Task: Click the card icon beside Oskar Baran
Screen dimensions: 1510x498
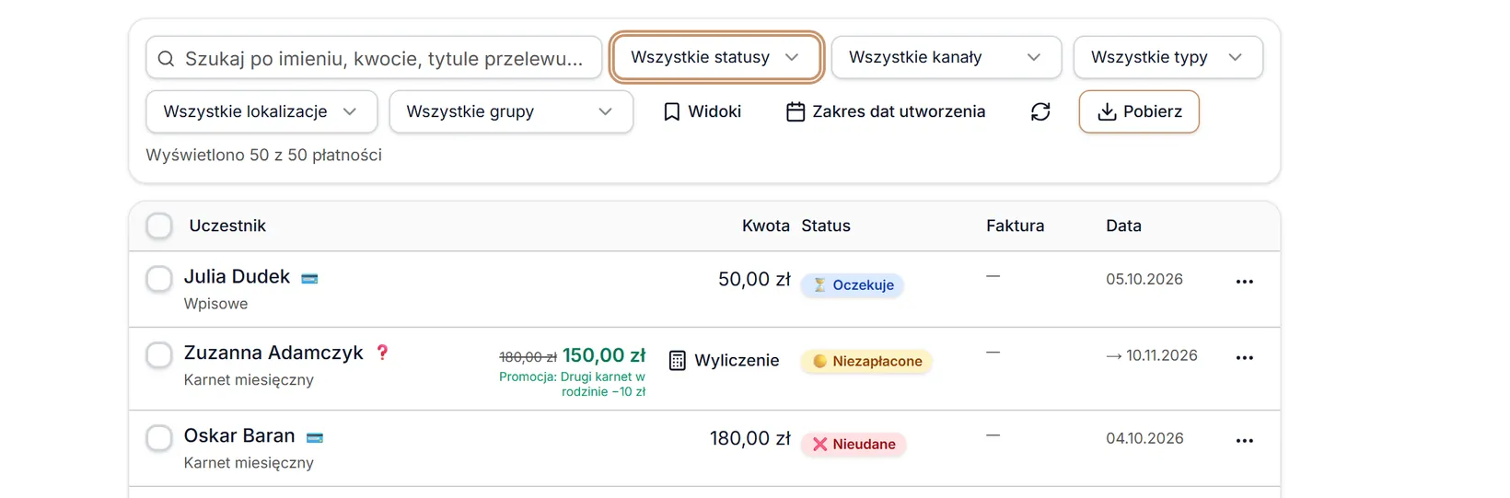Action: point(315,437)
